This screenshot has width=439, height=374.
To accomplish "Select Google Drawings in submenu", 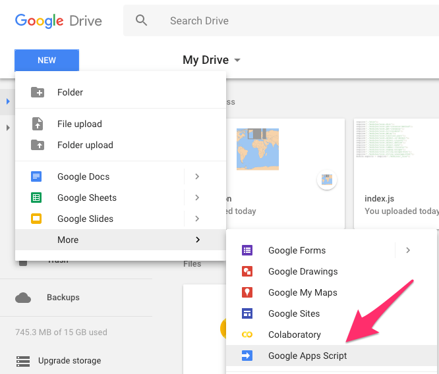I will (x=331, y=271).
